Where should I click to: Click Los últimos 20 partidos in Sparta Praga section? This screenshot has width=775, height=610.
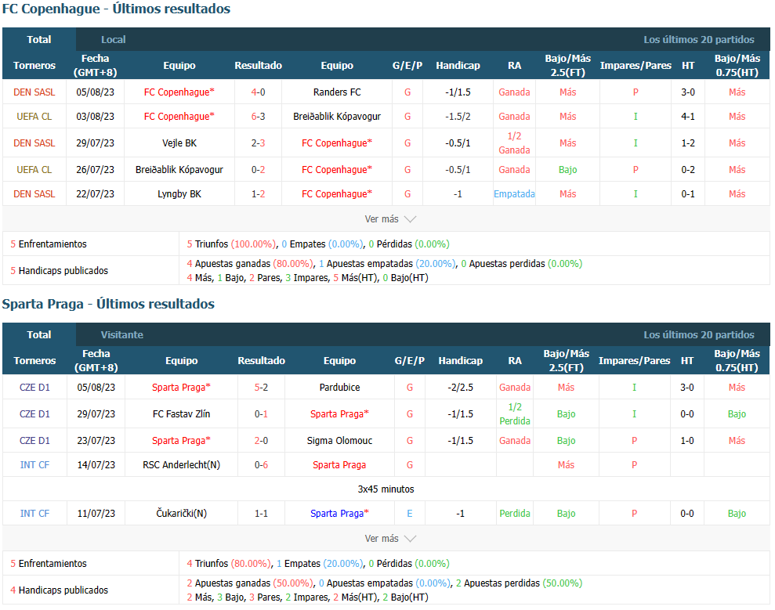coord(699,335)
